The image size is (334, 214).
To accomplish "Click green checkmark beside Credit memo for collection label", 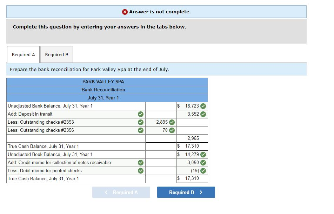I will tap(141, 163).
